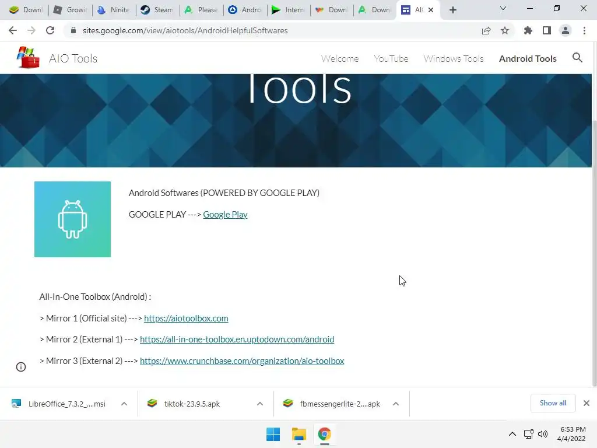Screen dimensions: 597x448
Task: Open File Explorer from taskbar
Action: [299, 434]
